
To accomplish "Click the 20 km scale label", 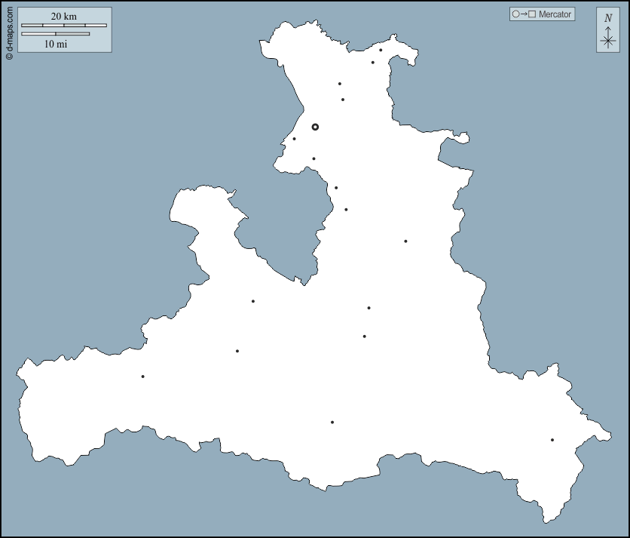I will tap(64, 16).
